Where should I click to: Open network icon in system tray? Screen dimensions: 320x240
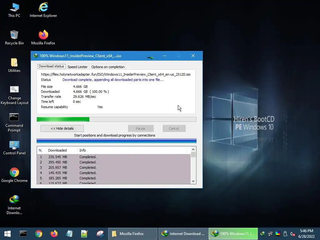270,234
